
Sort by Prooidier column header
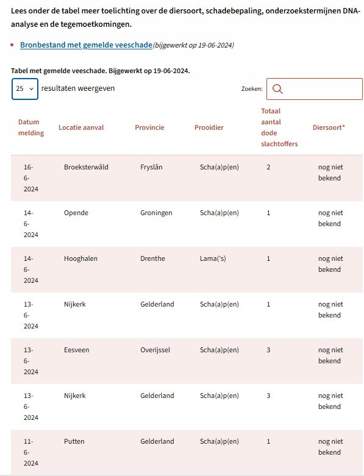[209, 127]
